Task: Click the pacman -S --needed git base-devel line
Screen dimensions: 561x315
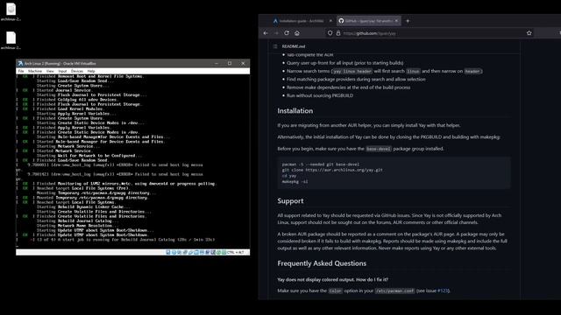Action: [321, 164]
